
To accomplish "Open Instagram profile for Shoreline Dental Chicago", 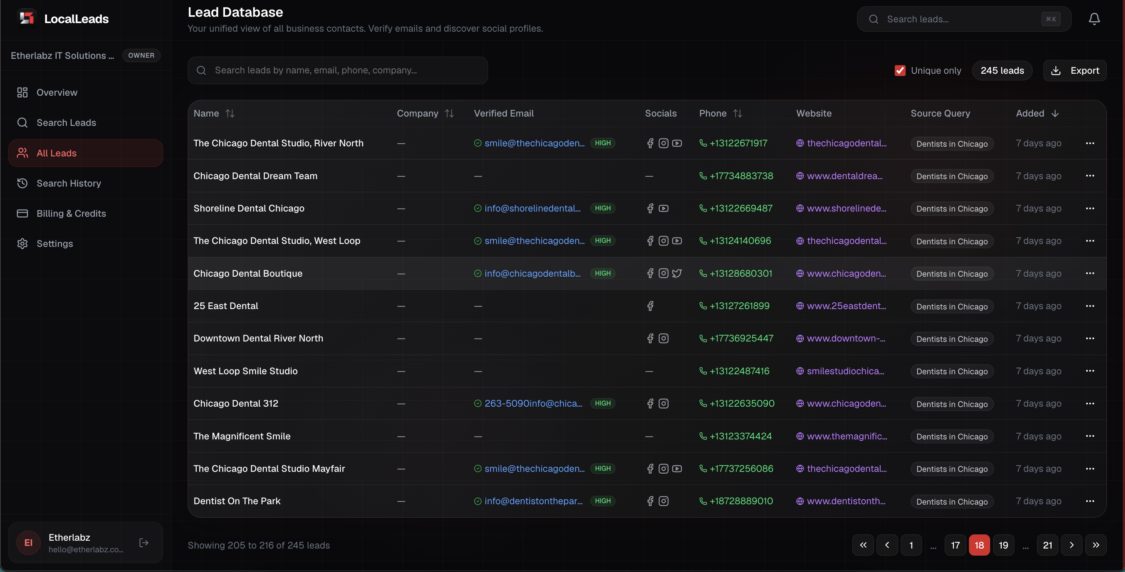I will click(x=664, y=208).
